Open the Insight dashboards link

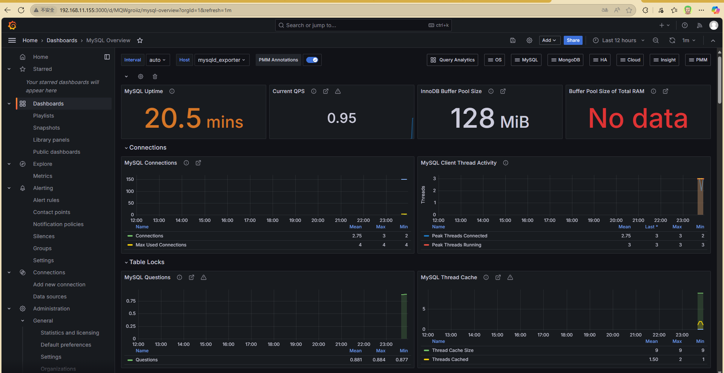pos(664,60)
